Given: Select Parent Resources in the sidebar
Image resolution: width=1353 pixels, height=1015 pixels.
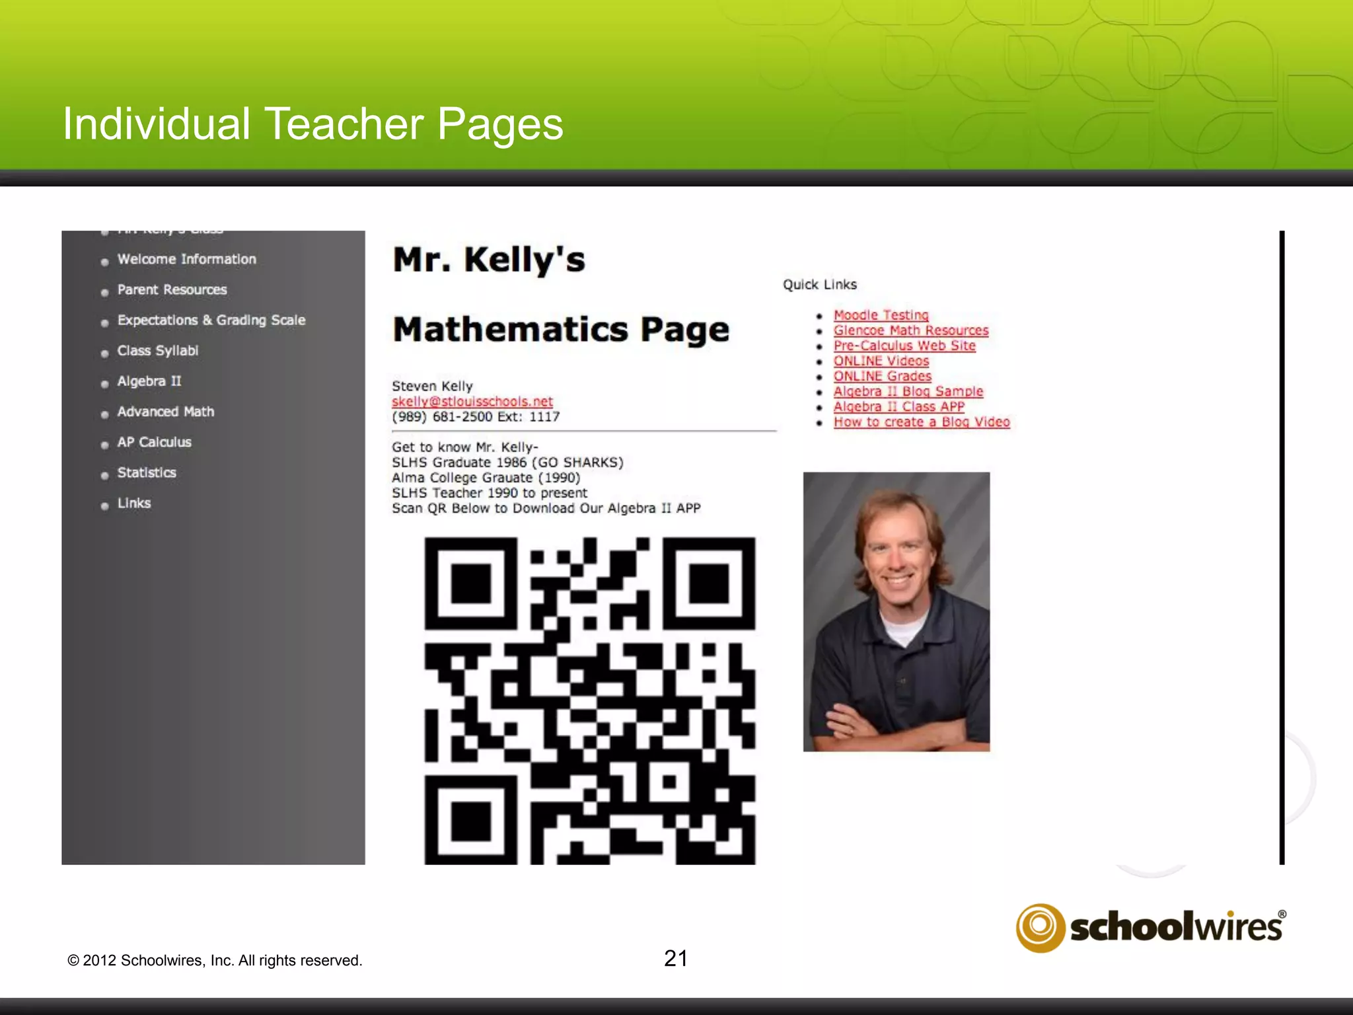Looking at the screenshot, I should pyautogui.click(x=172, y=289).
